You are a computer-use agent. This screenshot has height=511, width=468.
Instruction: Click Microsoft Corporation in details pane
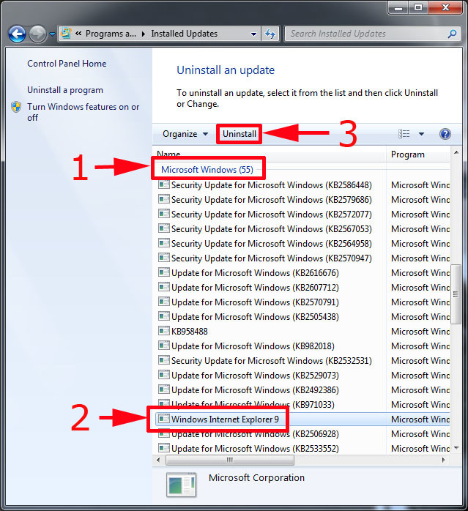pyautogui.click(x=256, y=478)
